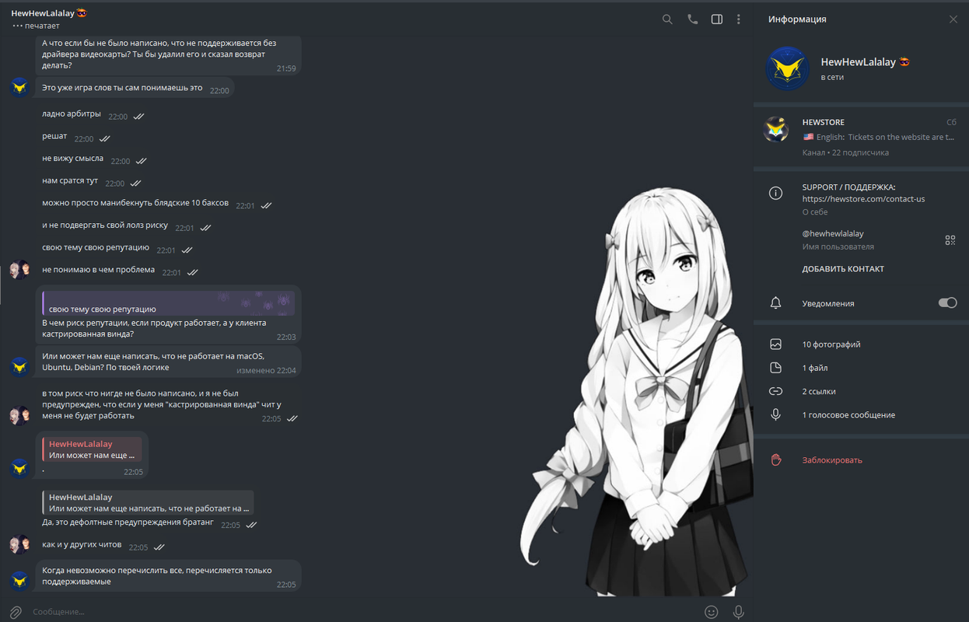Close the Информация panel
This screenshot has height=622, width=969.
click(x=953, y=19)
